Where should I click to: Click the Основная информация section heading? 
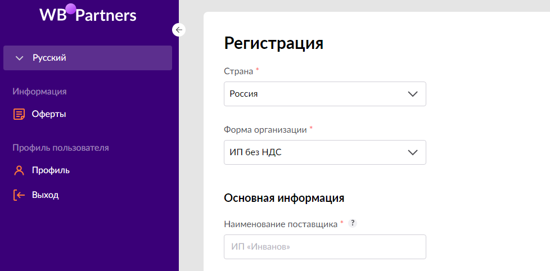tap(284, 198)
